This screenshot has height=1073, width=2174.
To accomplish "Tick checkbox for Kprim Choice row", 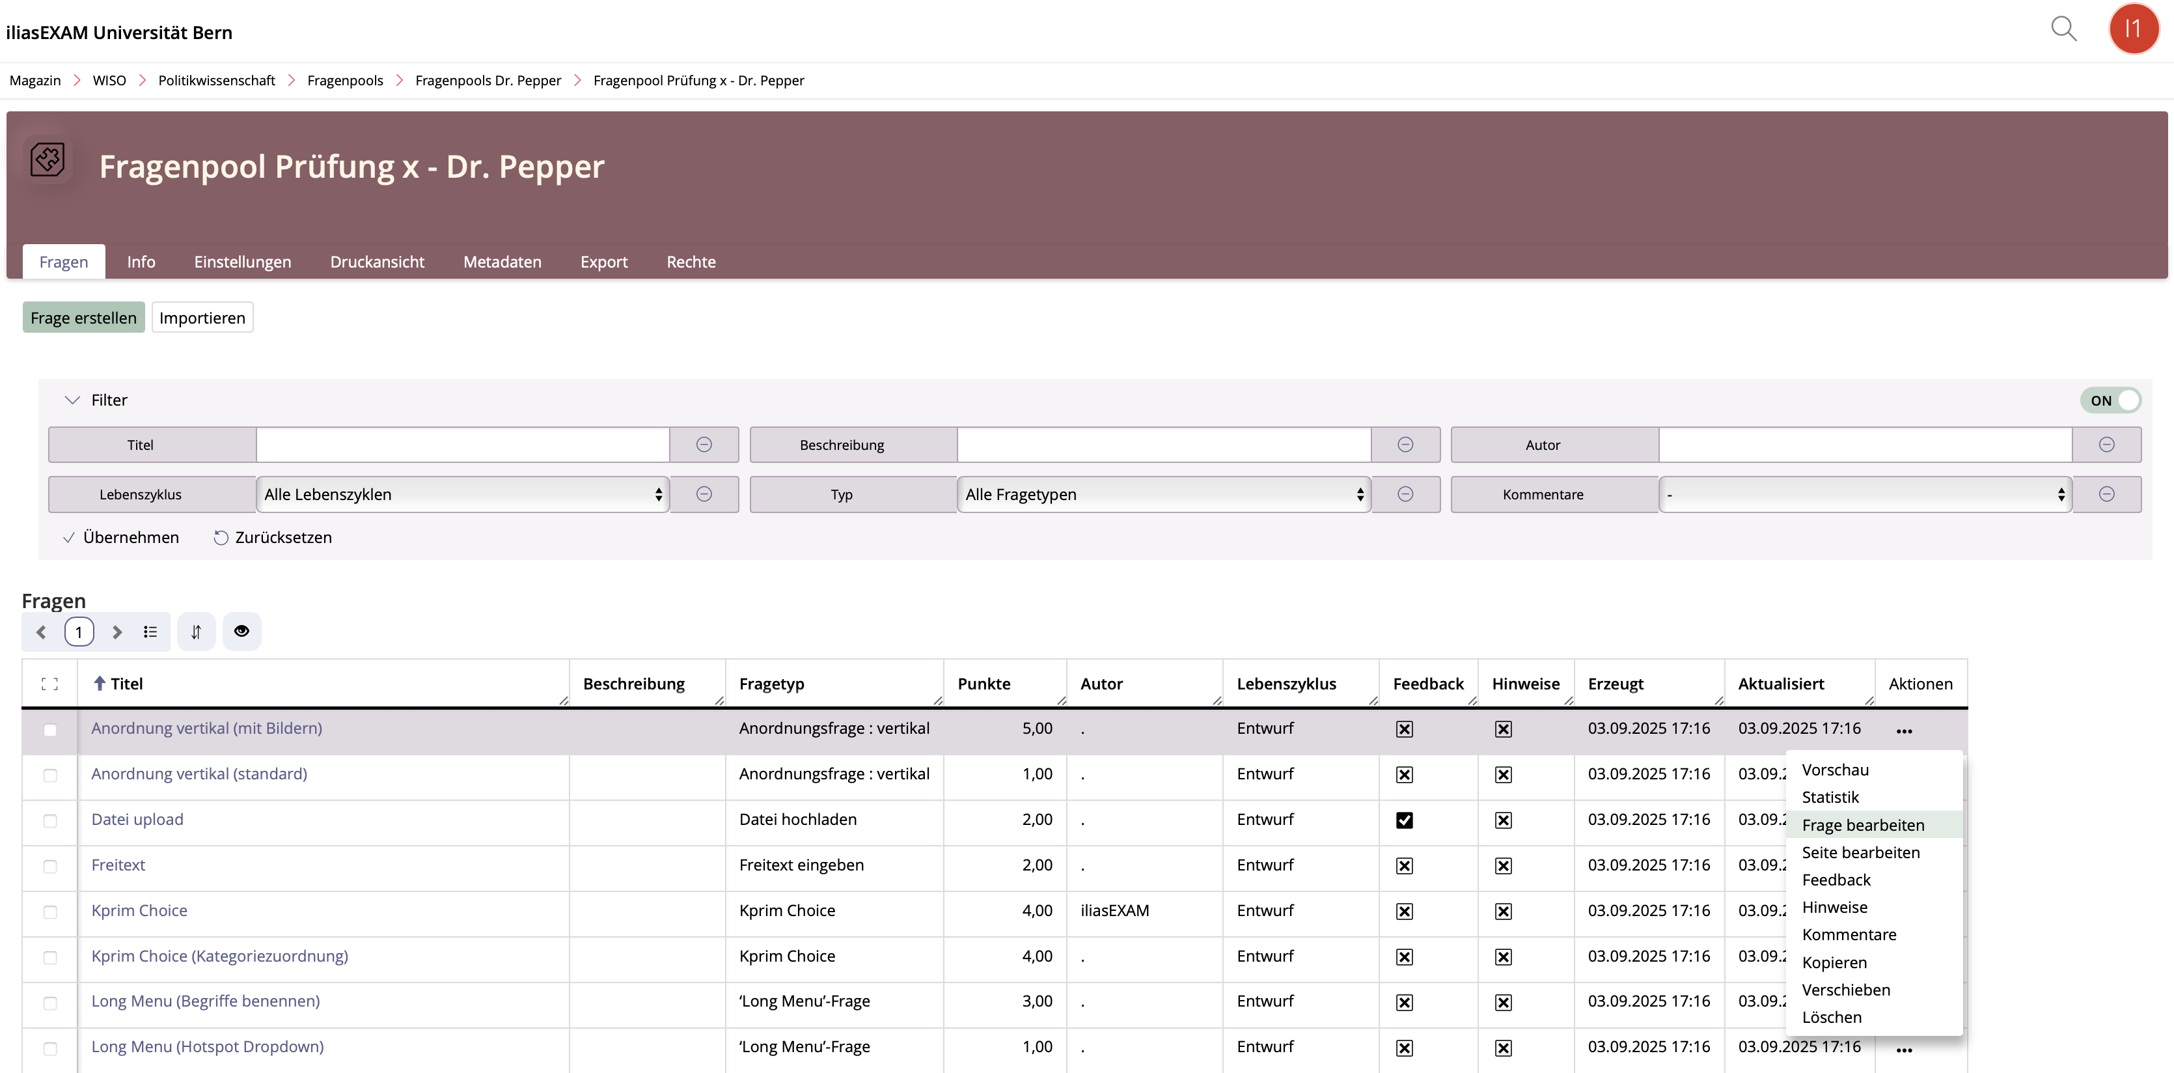I will coord(49,912).
